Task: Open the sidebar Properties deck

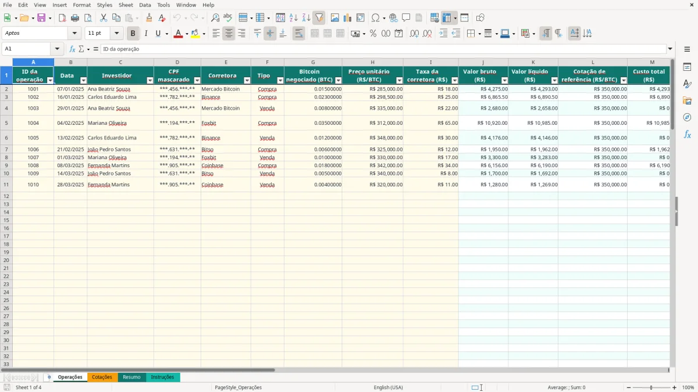Action: (687, 67)
